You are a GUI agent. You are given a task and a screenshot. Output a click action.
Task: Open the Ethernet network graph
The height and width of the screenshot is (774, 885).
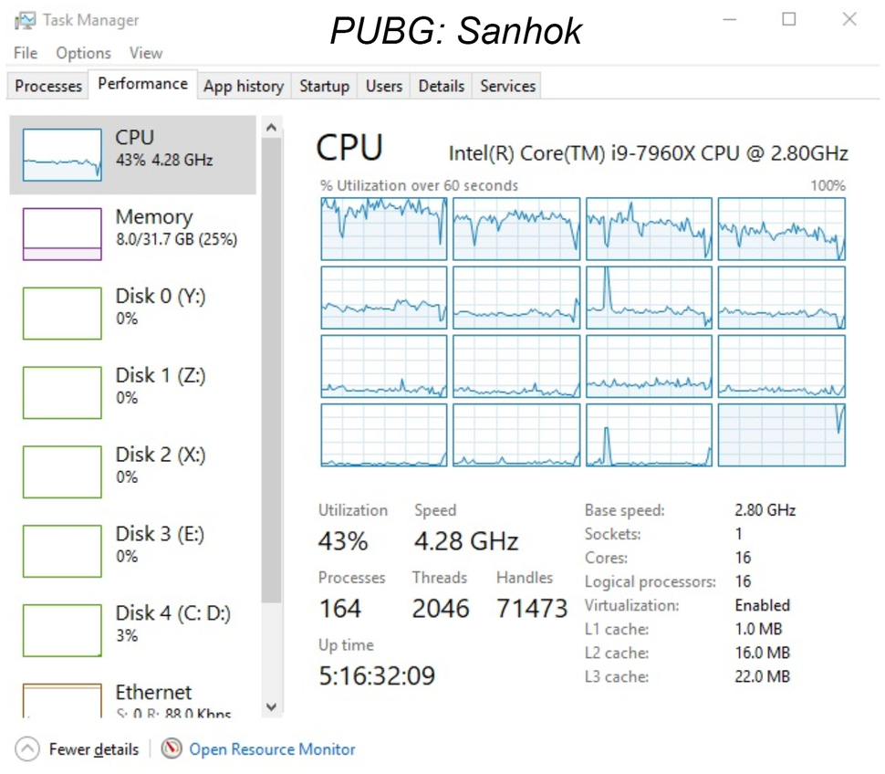pos(132,698)
